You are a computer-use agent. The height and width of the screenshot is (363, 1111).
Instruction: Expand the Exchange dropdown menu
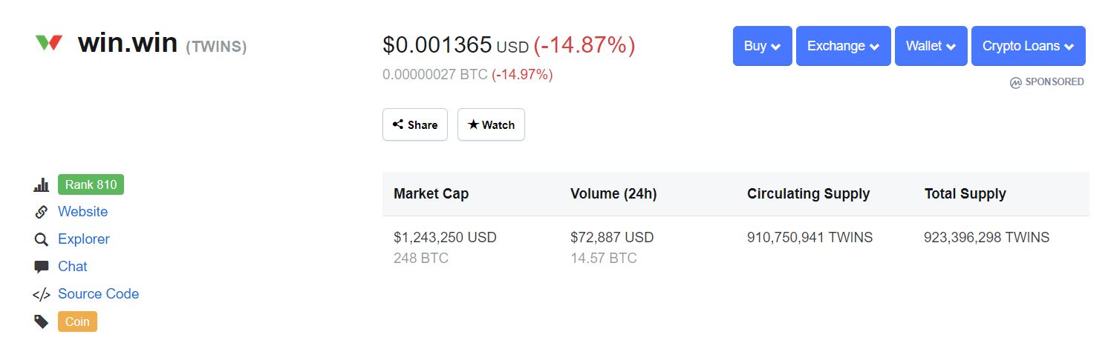[844, 46]
